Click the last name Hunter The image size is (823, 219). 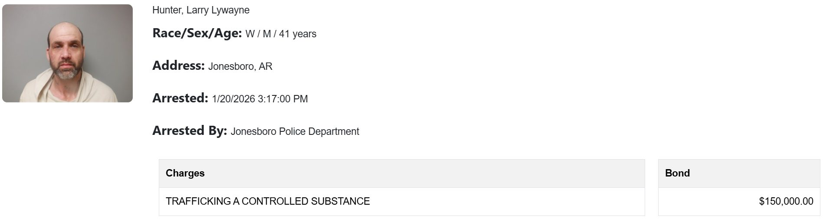click(167, 10)
